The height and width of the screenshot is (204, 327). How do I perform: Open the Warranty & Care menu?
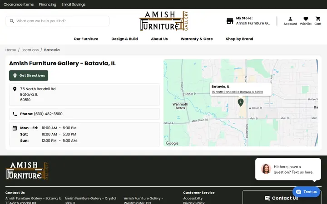click(197, 39)
